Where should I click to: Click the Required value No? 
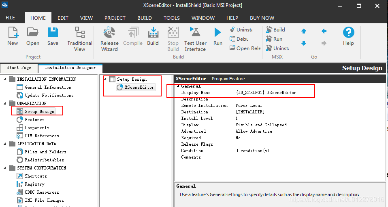(x=238, y=138)
